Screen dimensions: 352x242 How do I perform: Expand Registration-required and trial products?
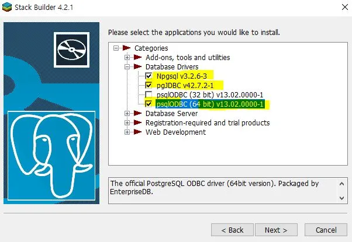[127, 122]
